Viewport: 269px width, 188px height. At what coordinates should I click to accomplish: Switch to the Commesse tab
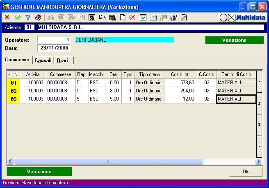pyautogui.click(x=17, y=60)
